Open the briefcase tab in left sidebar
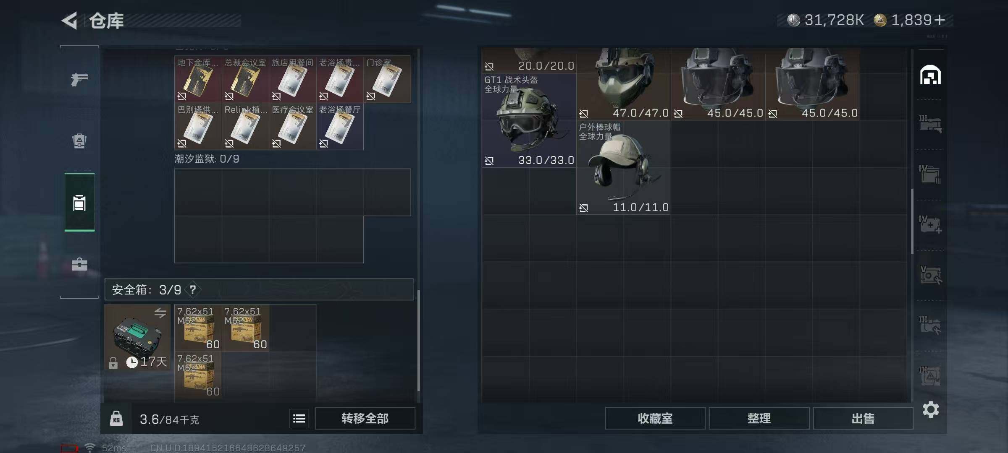 pos(79,264)
